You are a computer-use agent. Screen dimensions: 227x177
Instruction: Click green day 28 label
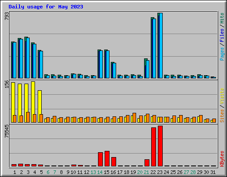(x=193, y=172)
